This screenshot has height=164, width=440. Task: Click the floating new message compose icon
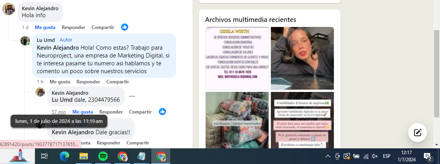point(418,133)
